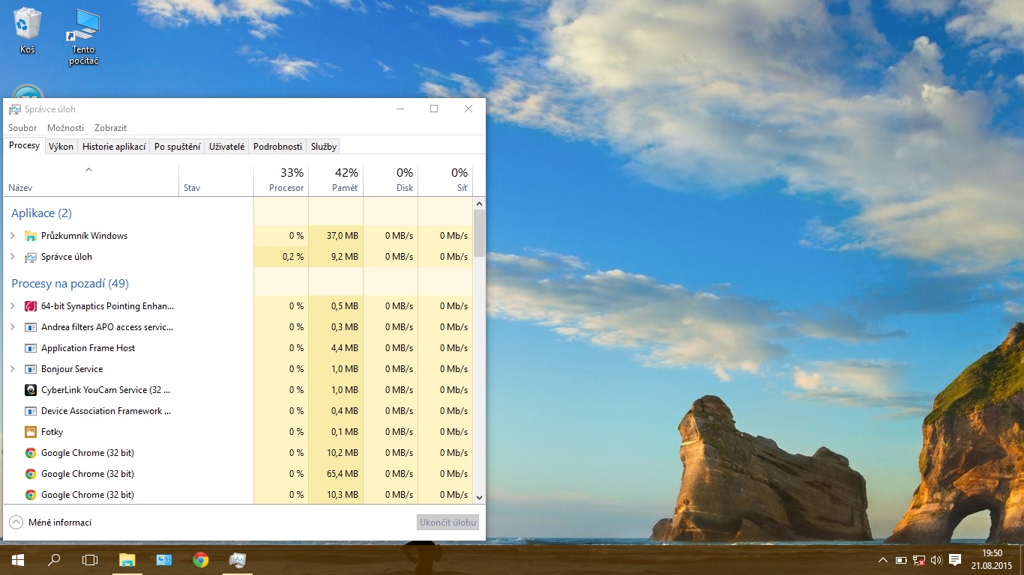
Task: Show hidden tray icons chevron
Action: (x=883, y=560)
